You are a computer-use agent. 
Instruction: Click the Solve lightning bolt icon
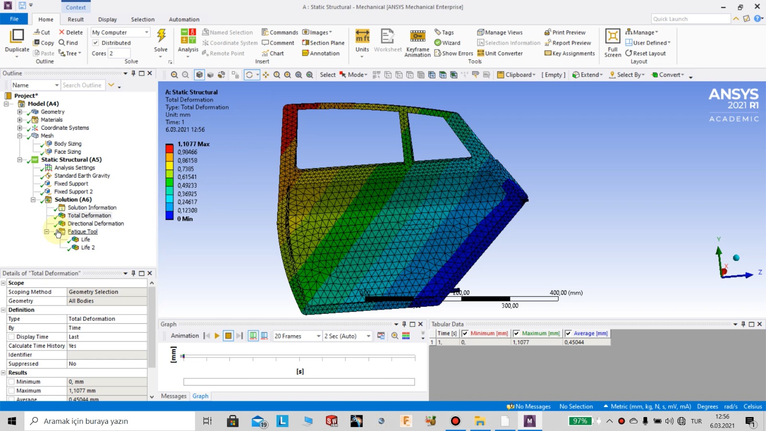pos(161,36)
